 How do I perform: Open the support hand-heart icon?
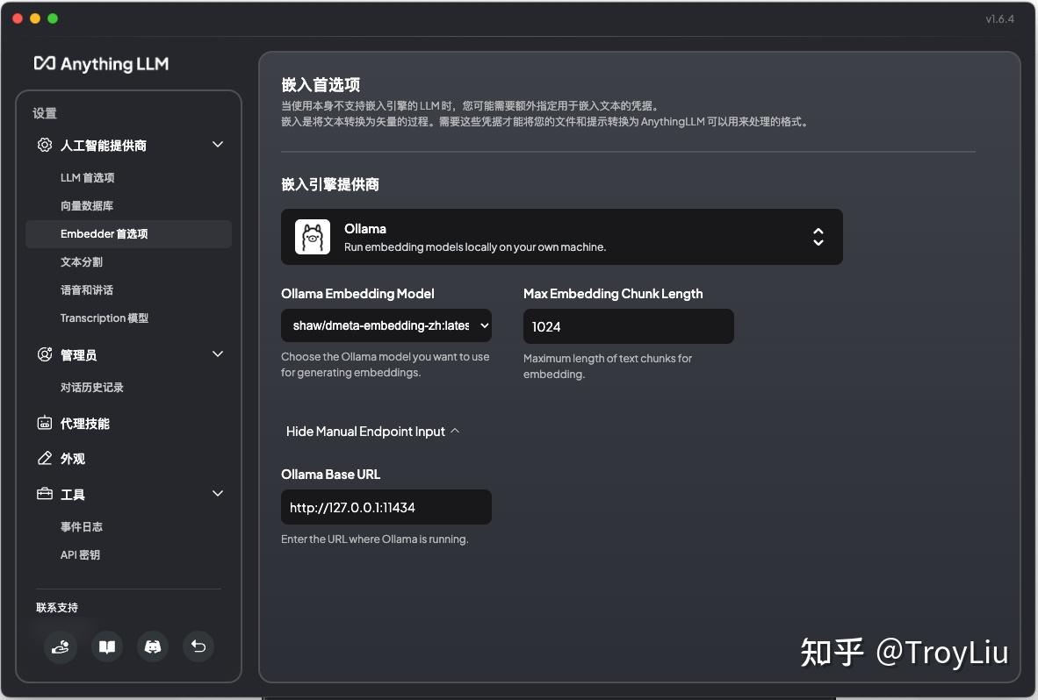pos(61,646)
